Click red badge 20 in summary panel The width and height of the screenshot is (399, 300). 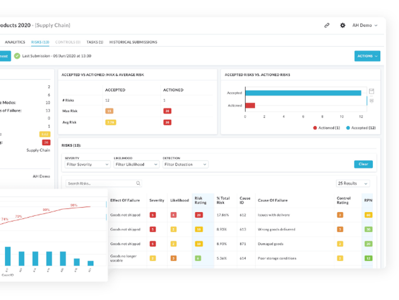click(x=46, y=142)
